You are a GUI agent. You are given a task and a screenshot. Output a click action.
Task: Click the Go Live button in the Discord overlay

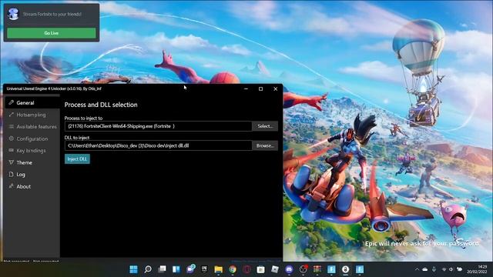click(x=52, y=33)
